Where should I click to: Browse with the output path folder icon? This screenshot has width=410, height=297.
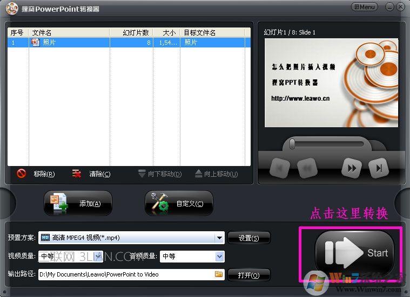click(x=219, y=274)
